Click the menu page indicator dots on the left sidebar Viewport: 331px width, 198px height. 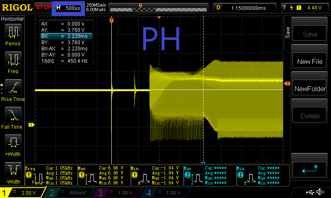(x=2, y=89)
